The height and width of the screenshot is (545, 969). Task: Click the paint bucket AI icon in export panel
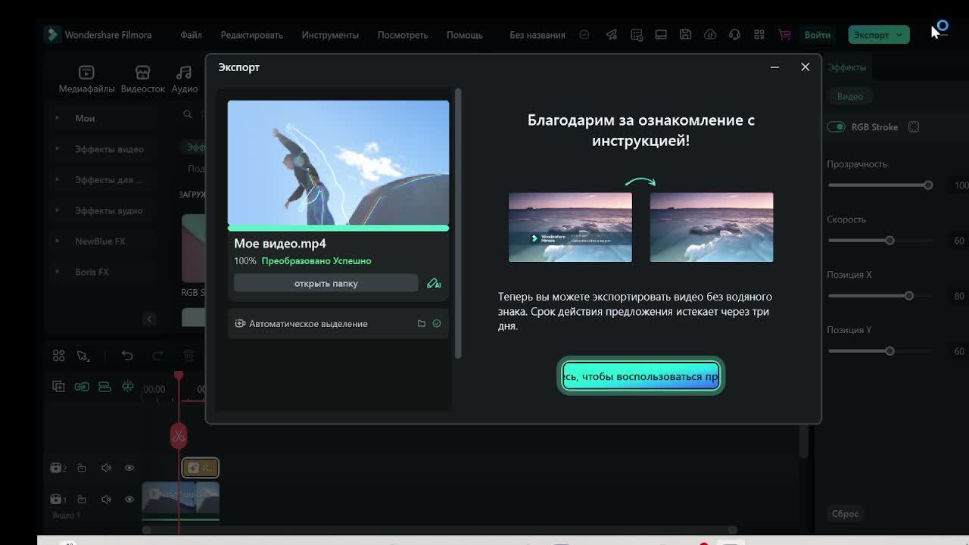coord(434,283)
